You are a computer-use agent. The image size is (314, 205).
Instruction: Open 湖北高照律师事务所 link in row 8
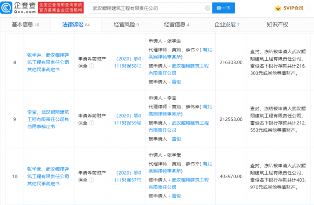tap(180, 53)
